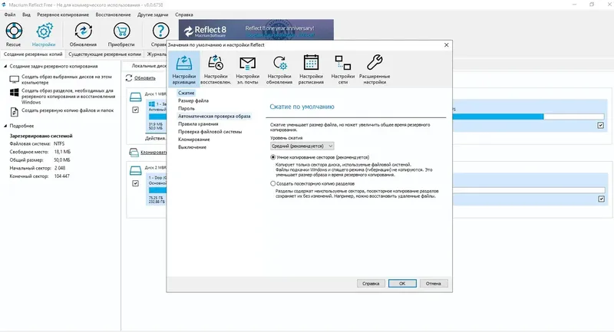Select Клонирование in settings list
This screenshot has width=614, height=332.
click(x=194, y=140)
